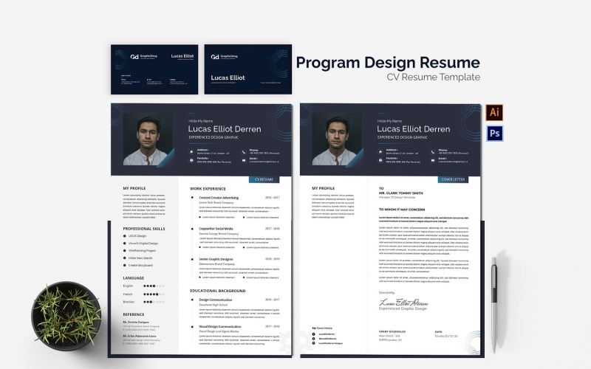This screenshot has height=369, width=591.
Task: Select the CV RESUME tab label
Action: pyautogui.click(x=264, y=179)
